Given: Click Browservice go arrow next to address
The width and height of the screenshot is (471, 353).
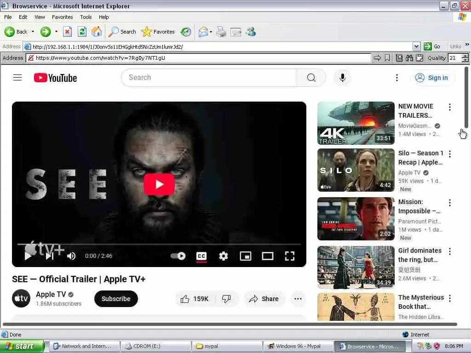Looking at the screenshot, I should (377, 58).
